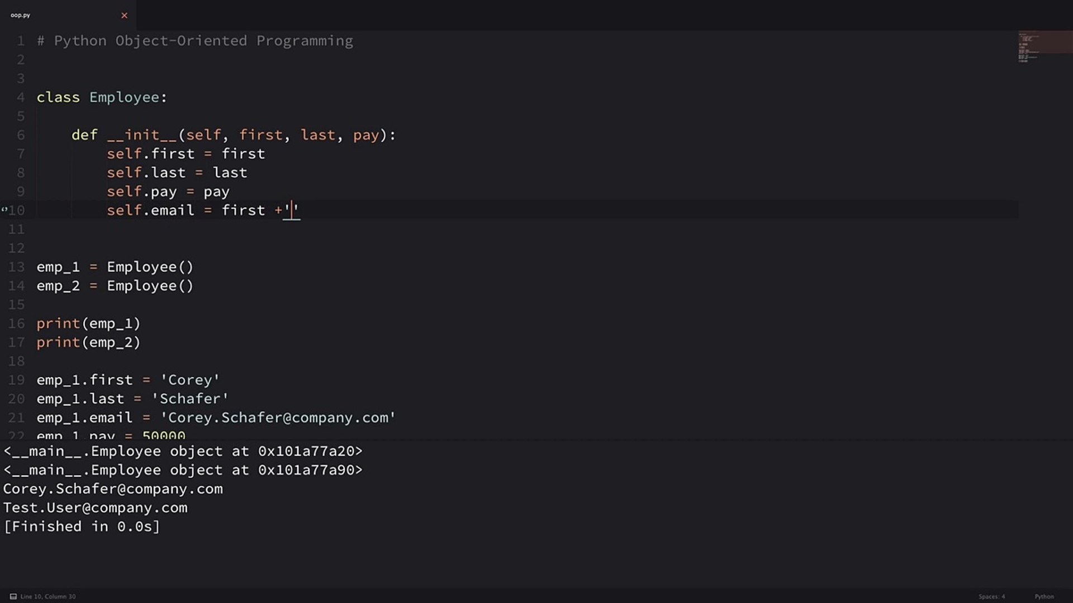This screenshot has width=1073, height=603.
Task: Click the Line 10, Column 30 status indicator
Action: pyautogui.click(x=48, y=596)
